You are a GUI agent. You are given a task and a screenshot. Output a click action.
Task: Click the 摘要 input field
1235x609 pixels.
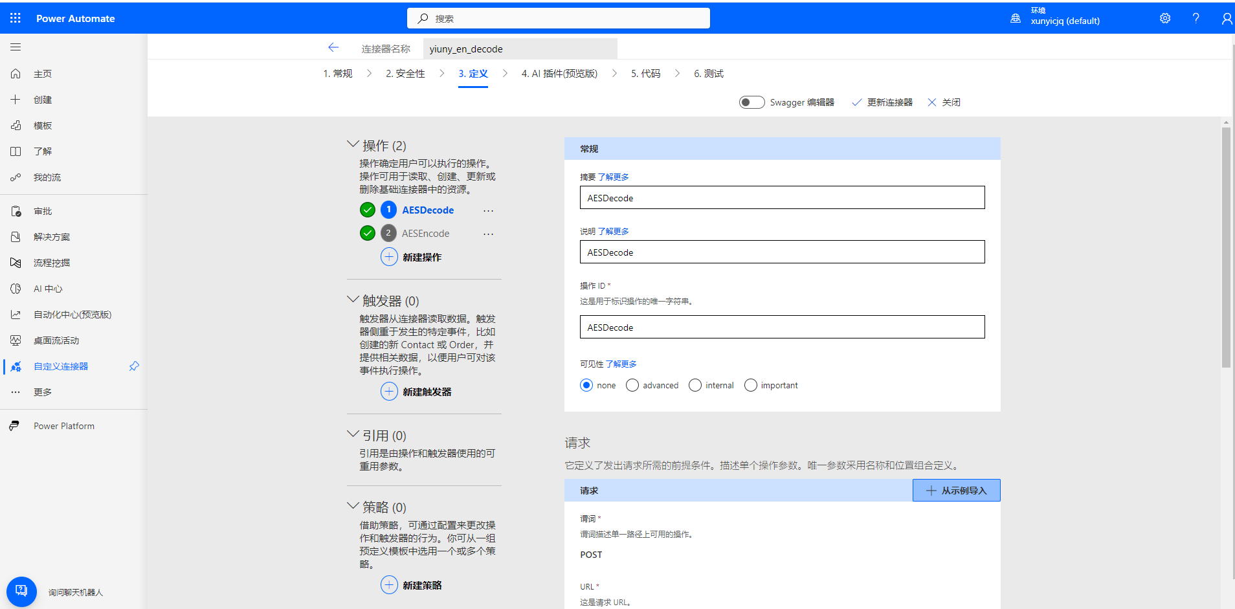pos(782,198)
